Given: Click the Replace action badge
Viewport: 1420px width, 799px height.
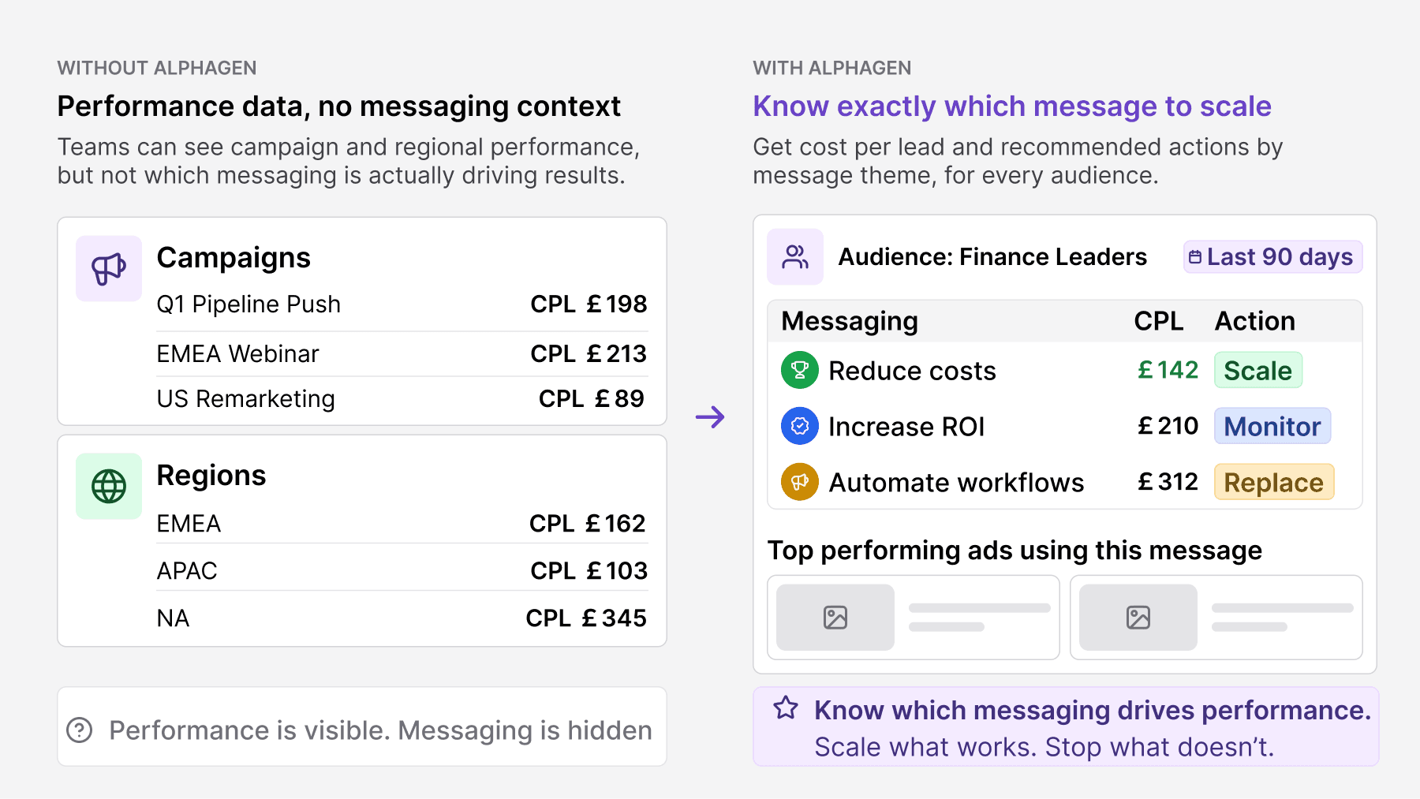Looking at the screenshot, I should (1274, 482).
